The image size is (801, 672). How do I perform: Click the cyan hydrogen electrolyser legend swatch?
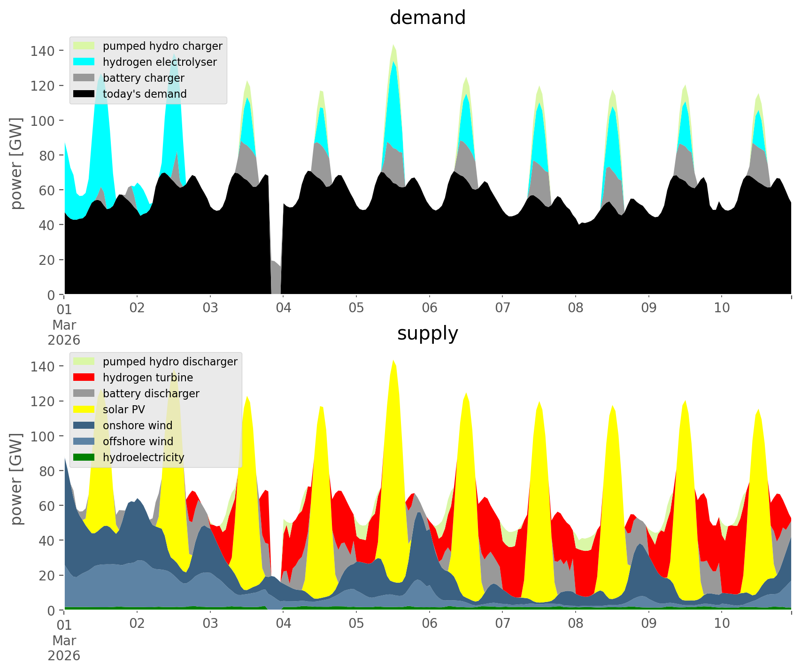click(84, 62)
